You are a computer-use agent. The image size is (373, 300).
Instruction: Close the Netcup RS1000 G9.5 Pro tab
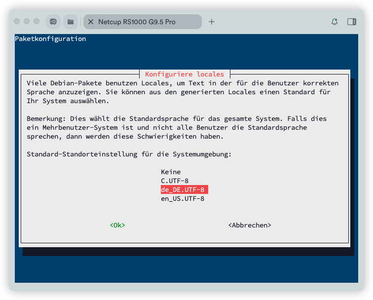(x=91, y=22)
